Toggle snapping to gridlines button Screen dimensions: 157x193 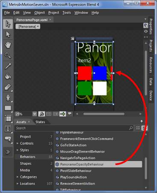point(56,114)
